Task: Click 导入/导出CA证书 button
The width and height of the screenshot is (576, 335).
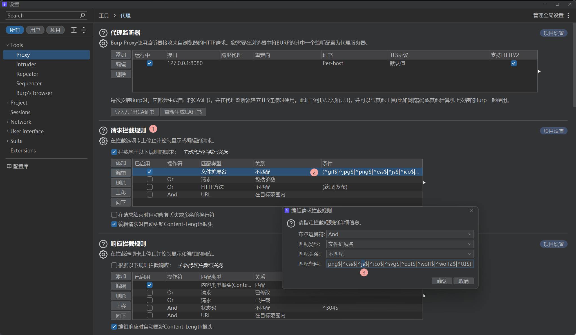Action: tap(135, 112)
